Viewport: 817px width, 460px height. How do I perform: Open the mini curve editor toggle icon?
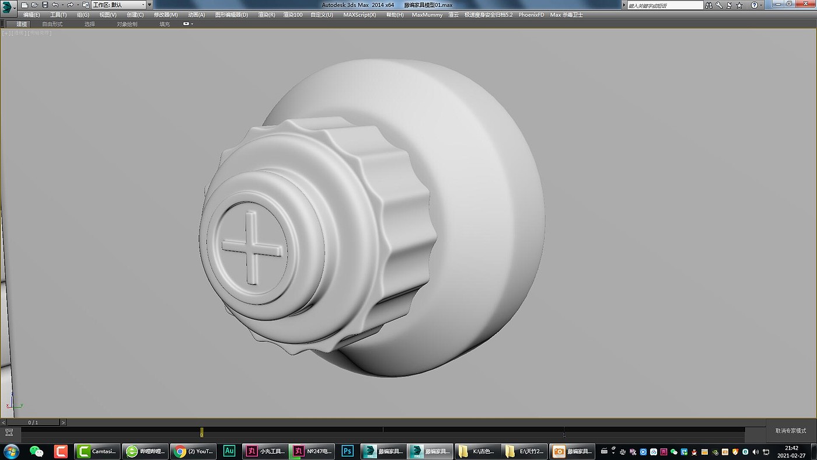click(9, 432)
